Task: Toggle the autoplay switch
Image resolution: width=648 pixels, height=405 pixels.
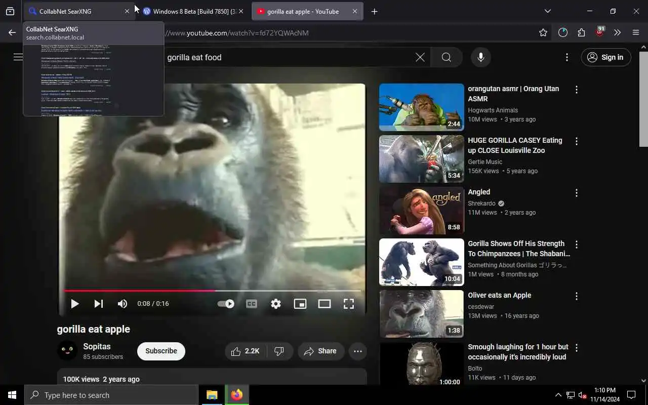Action: click(226, 304)
